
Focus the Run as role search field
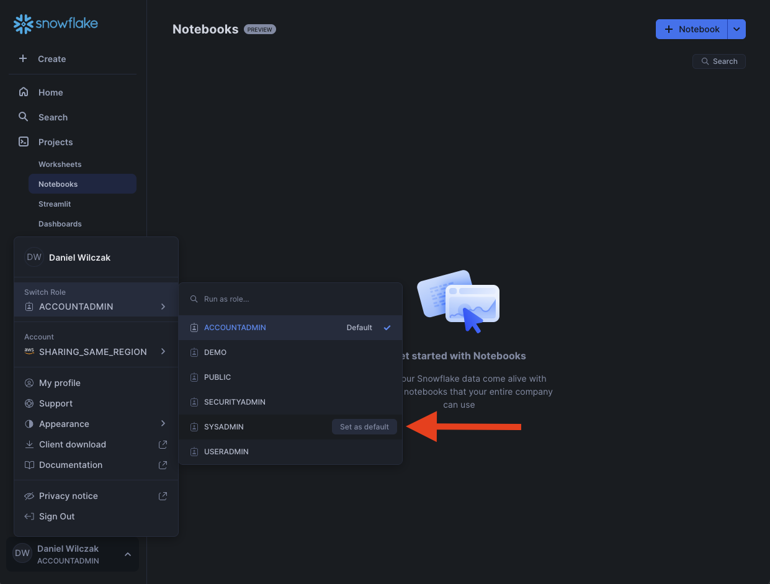(x=290, y=299)
